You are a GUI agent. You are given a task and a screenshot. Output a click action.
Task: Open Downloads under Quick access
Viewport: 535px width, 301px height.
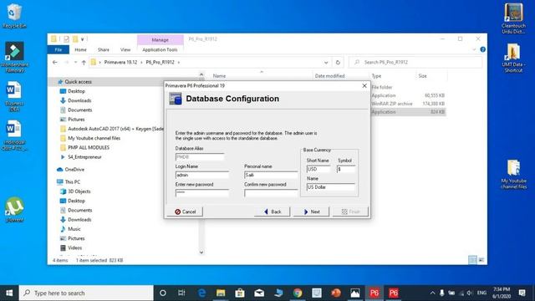[79, 100]
